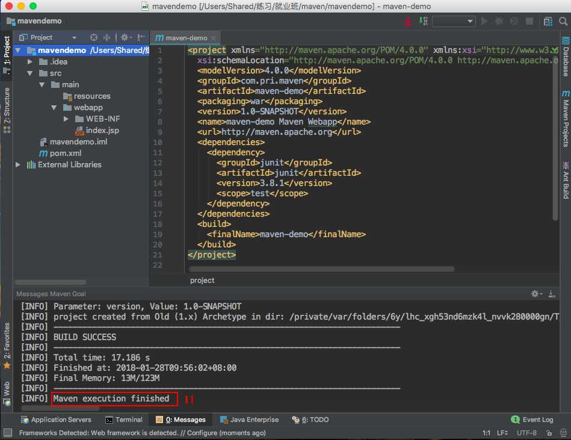Collapse the mavendemo root node
The height and width of the screenshot is (440, 571).
[x=18, y=51]
